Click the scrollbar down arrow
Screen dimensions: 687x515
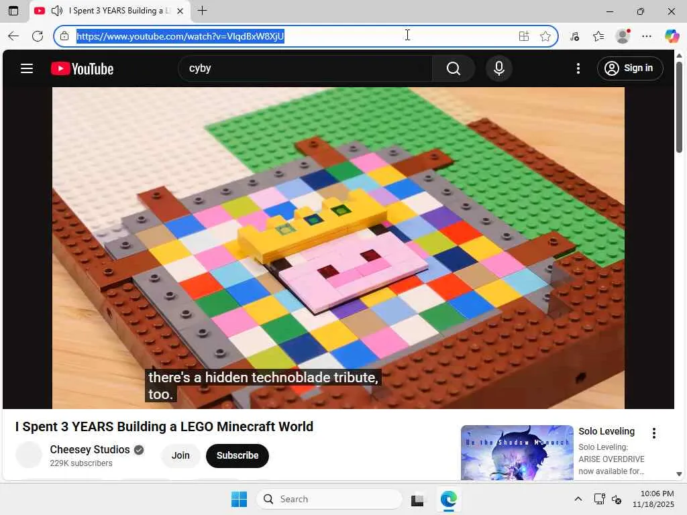click(679, 474)
